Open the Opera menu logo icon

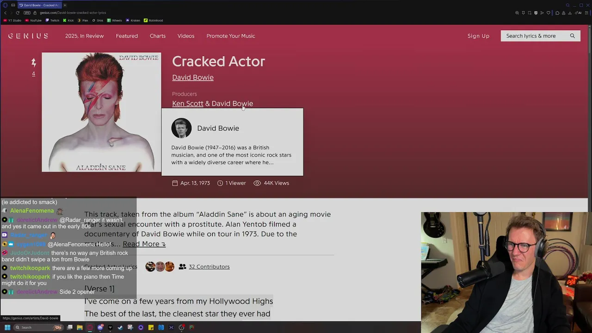tap(6, 5)
